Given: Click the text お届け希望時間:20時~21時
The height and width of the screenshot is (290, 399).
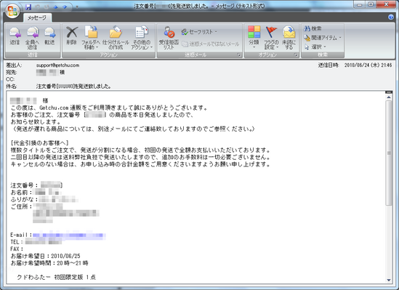Looking at the screenshot, I should [x=49, y=263].
